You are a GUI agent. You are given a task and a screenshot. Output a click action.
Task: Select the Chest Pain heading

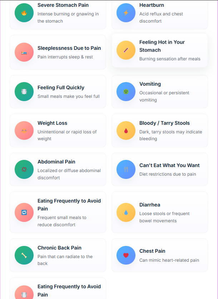[152, 251]
